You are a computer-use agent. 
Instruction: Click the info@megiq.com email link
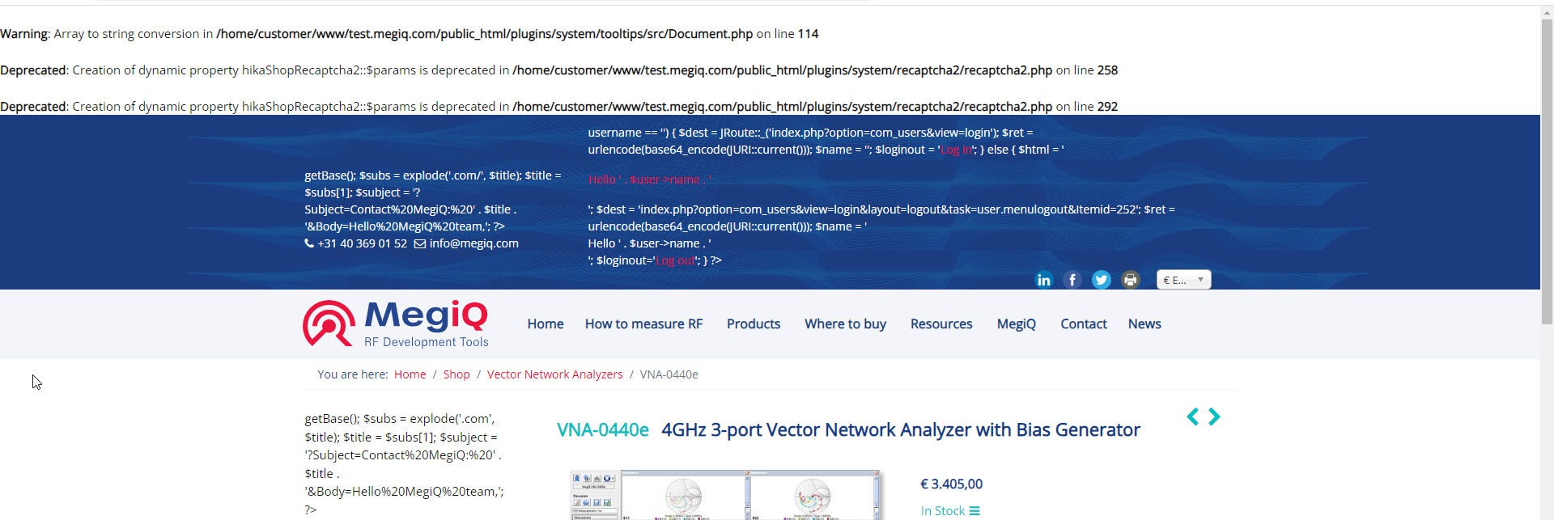point(473,243)
